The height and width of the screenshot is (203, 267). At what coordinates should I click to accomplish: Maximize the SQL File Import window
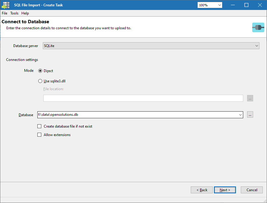[x=246, y=5]
